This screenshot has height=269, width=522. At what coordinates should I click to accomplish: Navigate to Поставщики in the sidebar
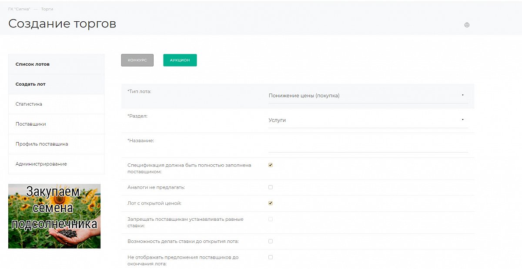30,124
